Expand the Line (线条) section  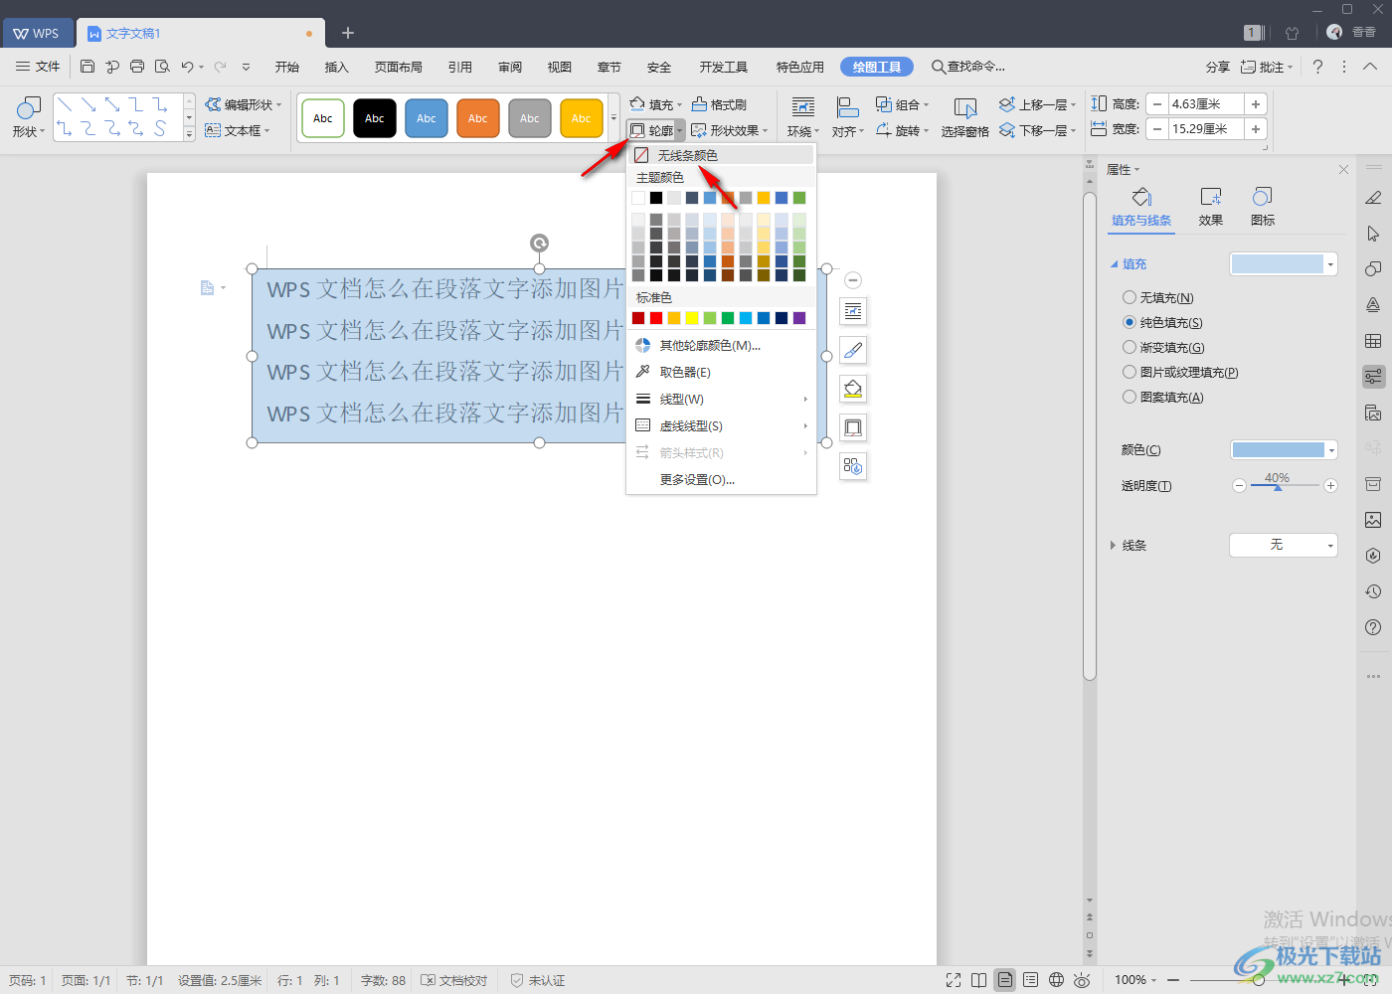point(1113,545)
